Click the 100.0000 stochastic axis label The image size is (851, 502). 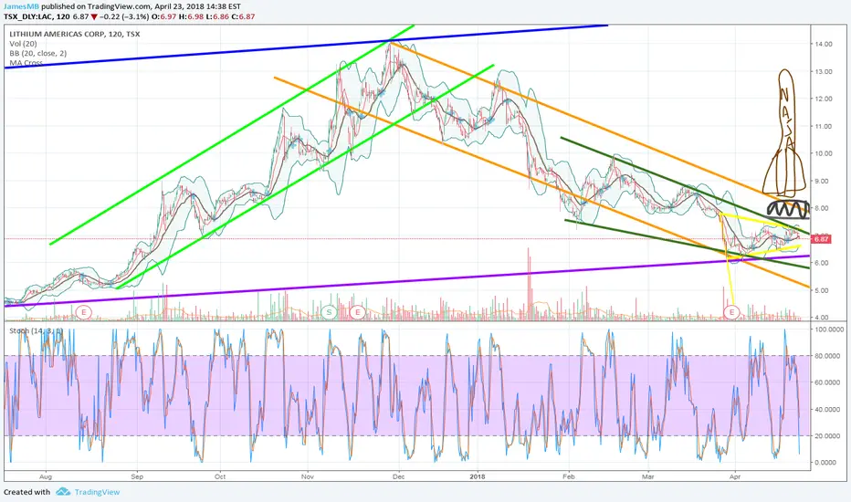(827, 329)
